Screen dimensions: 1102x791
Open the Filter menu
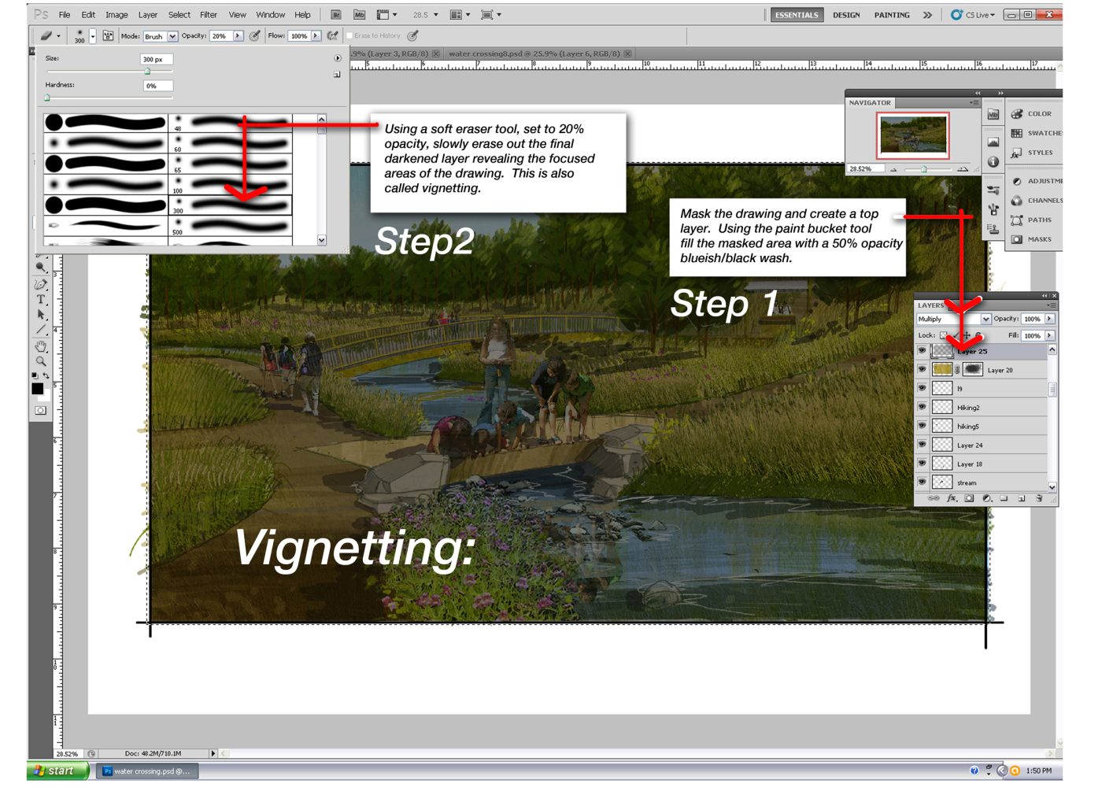[208, 15]
